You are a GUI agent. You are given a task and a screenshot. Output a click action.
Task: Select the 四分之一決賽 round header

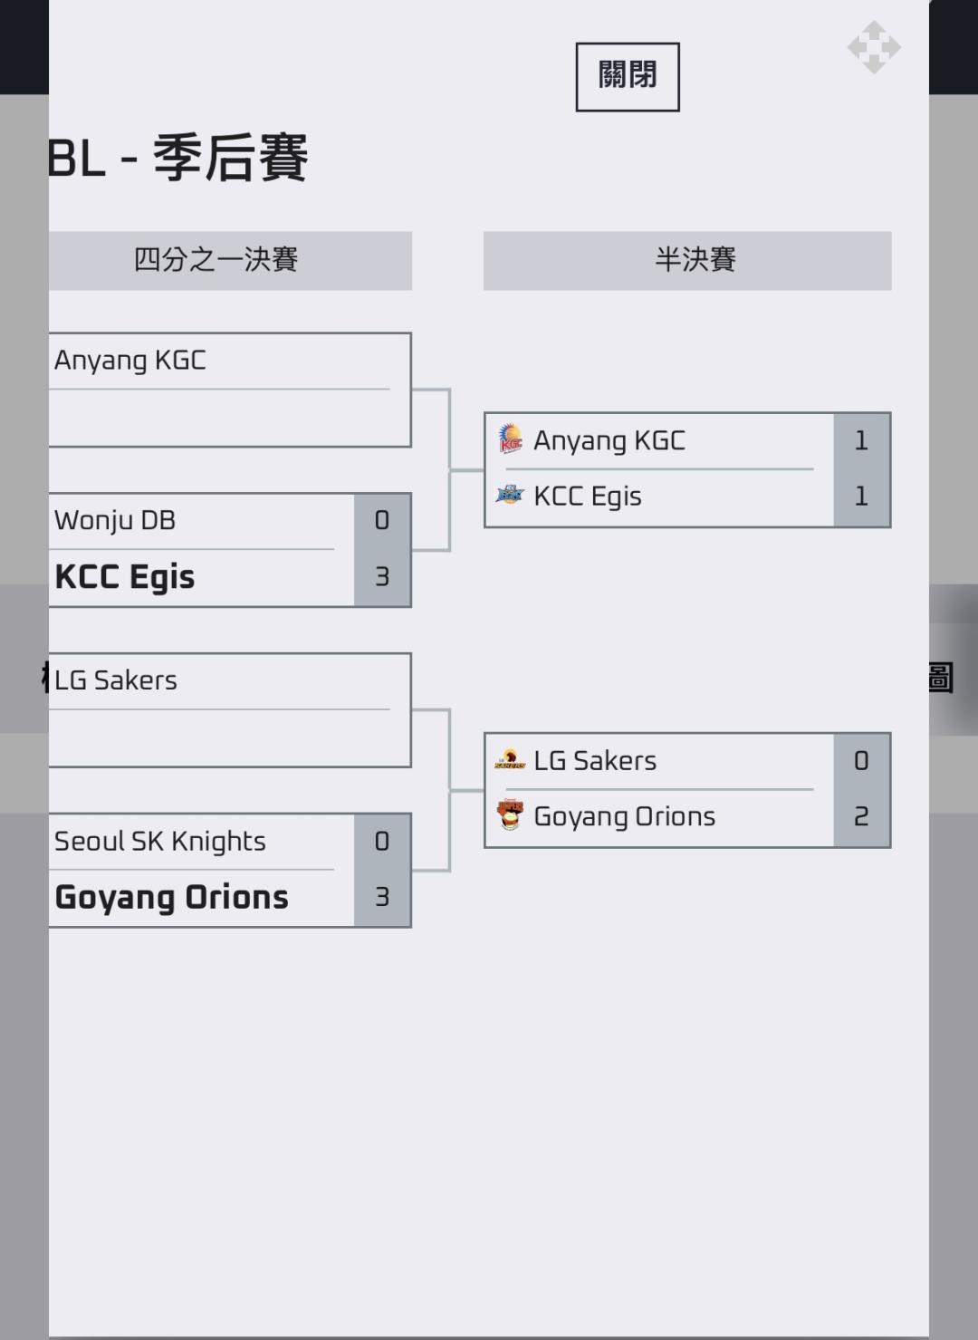(x=217, y=261)
